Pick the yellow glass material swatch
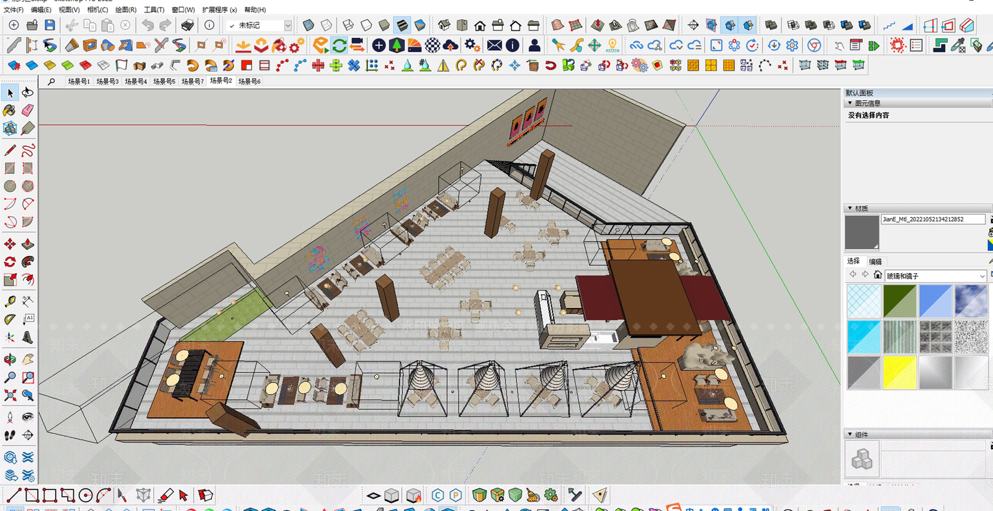The image size is (993, 511). click(x=899, y=372)
